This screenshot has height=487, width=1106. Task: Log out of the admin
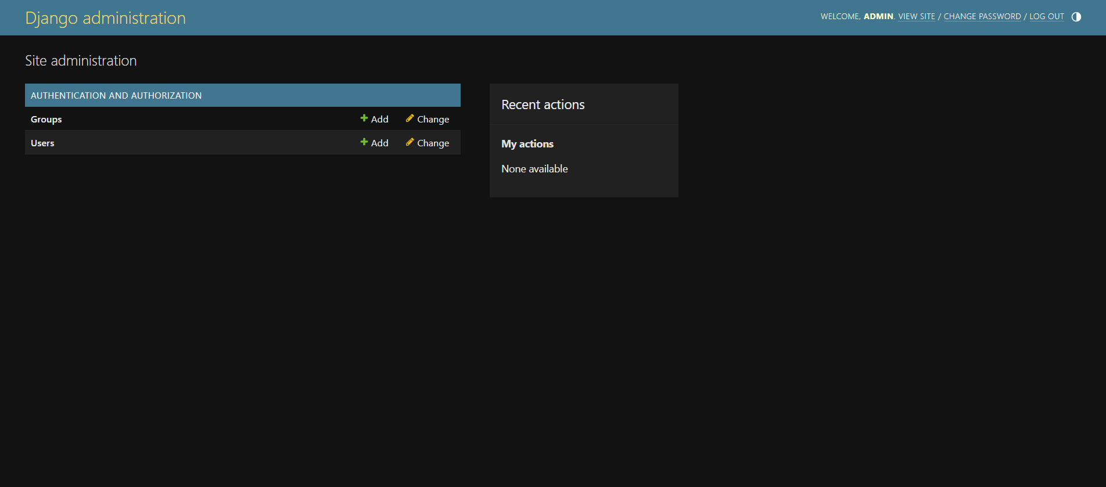point(1047,16)
